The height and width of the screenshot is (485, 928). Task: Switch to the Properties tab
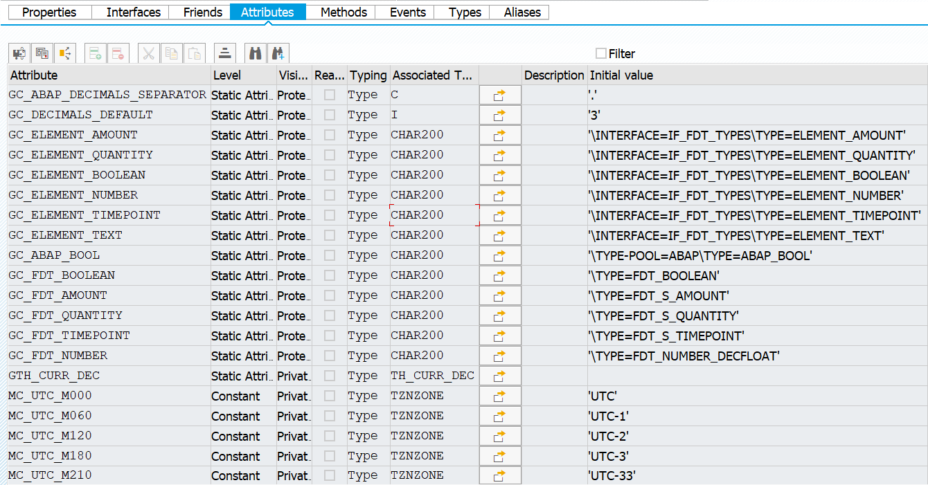(49, 12)
